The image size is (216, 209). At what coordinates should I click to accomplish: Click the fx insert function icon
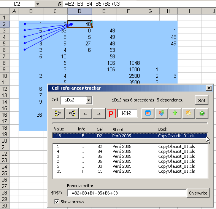(x=59, y=4)
